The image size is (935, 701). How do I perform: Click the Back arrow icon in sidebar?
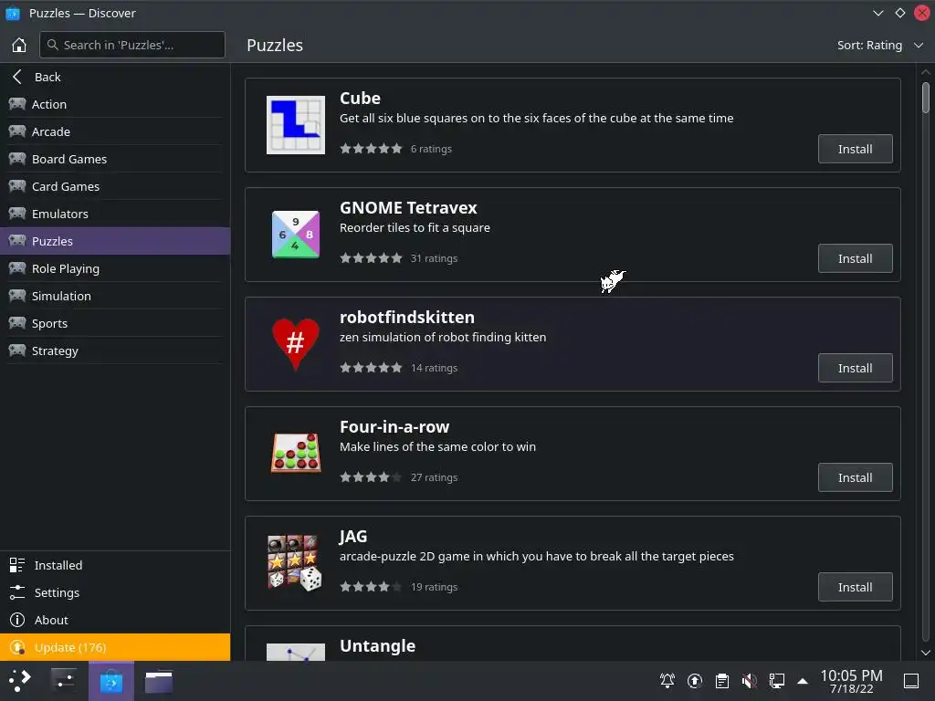(x=17, y=77)
